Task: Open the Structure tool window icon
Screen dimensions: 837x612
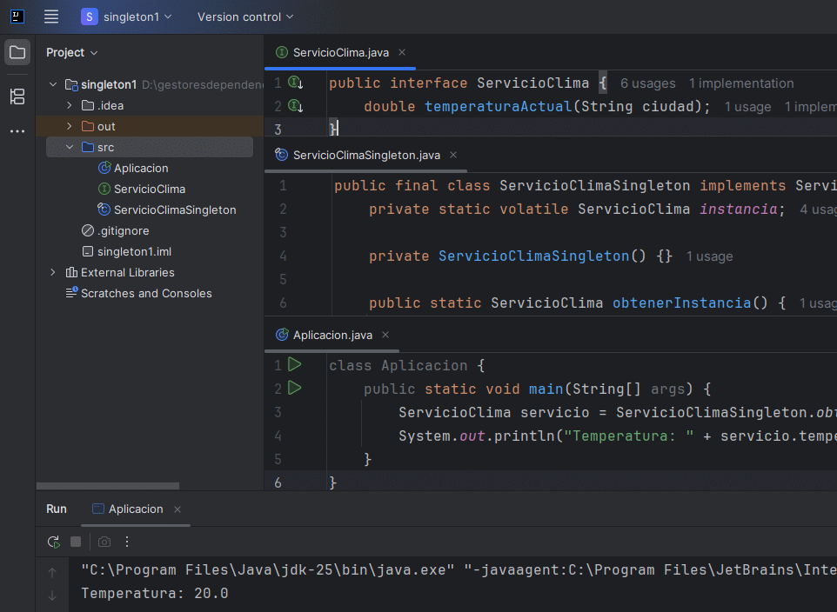Action: [x=17, y=96]
